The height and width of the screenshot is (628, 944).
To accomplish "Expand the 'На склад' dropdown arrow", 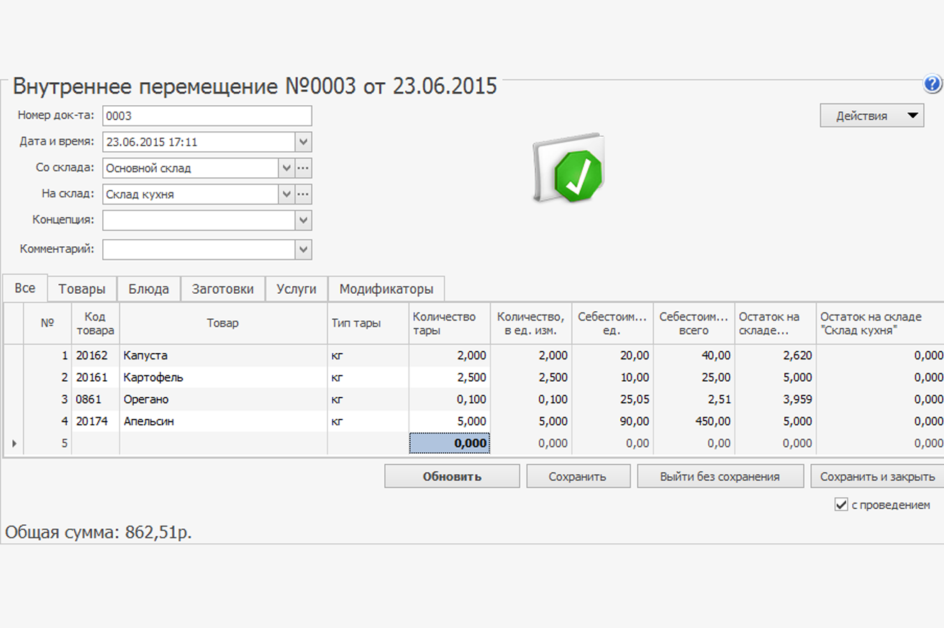I will point(286,194).
